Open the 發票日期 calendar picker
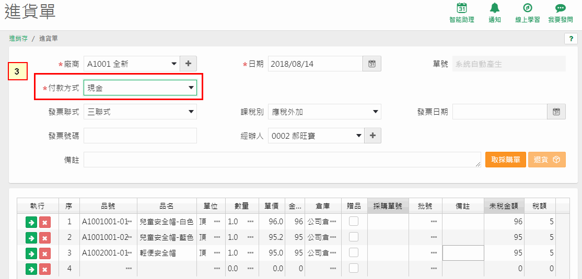This screenshot has width=582, height=279. [556, 112]
